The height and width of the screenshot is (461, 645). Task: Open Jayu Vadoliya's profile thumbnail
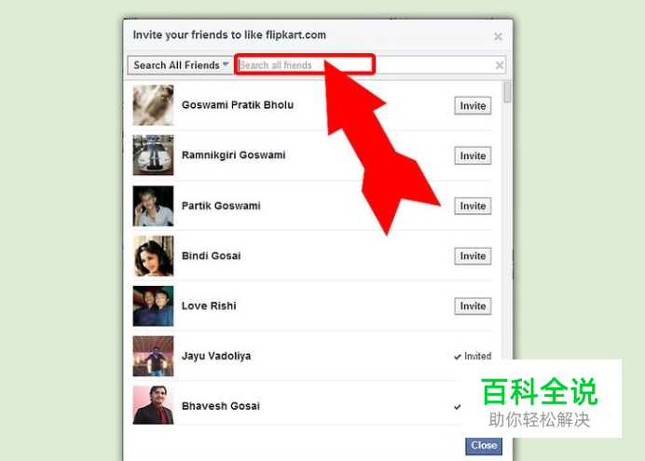coord(153,356)
